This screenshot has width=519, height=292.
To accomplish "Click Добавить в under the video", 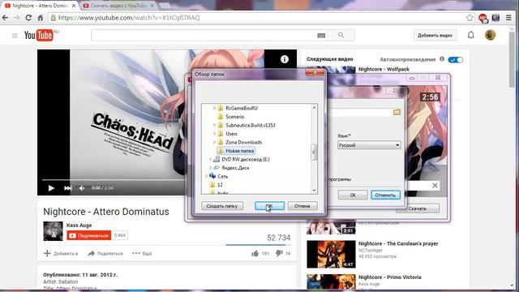I will (x=61, y=254).
